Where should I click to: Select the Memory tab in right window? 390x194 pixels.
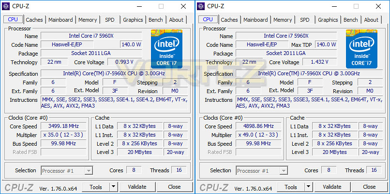283,20
